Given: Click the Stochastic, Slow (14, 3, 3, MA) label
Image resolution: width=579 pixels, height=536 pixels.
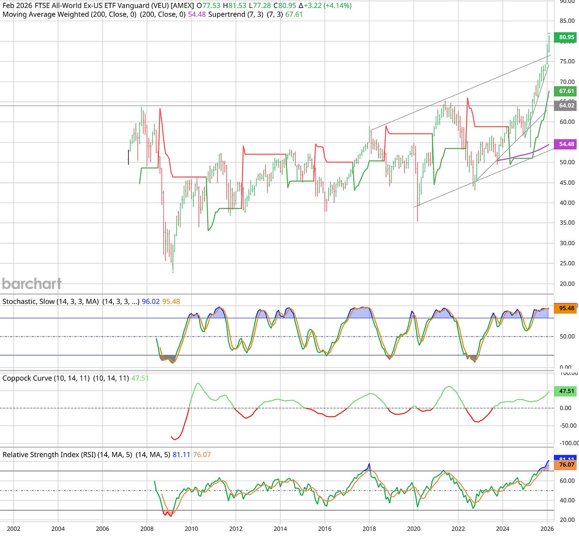Looking at the screenshot, I should coord(51,301).
